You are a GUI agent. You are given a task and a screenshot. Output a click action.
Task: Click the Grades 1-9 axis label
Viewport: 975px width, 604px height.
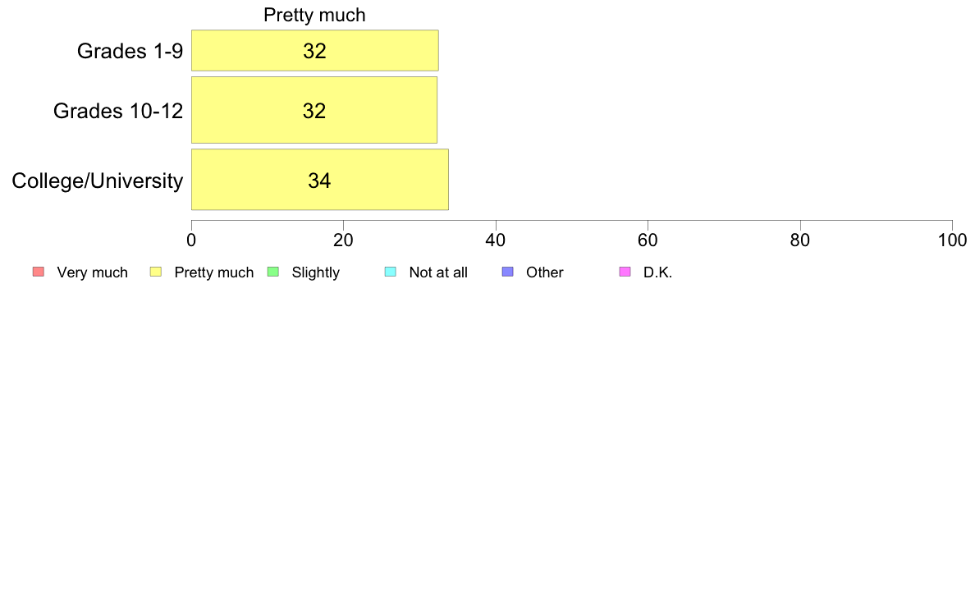pyautogui.click(x=130, y=51)
